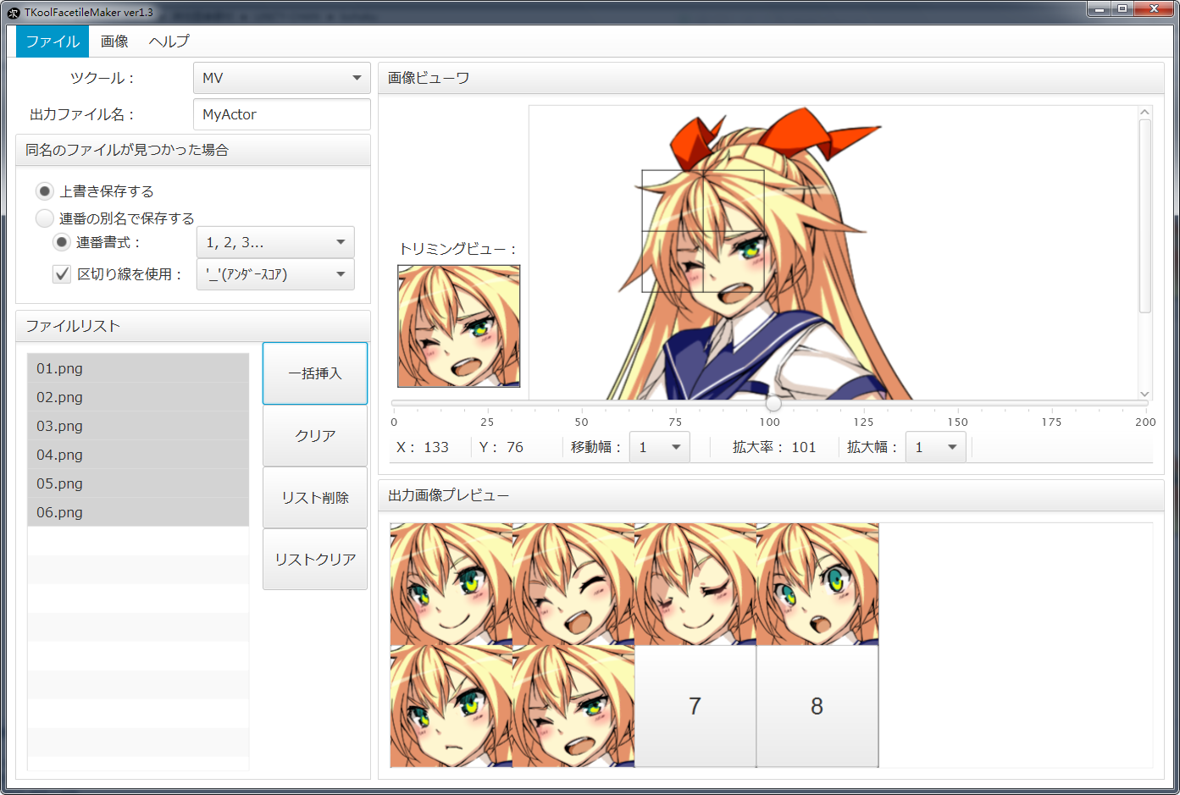Select the 上書き保存する radio button
This screenshot has width=1180, height=795.
tap(45, 191)
